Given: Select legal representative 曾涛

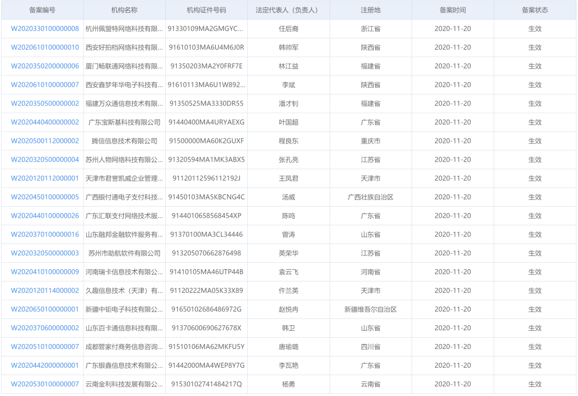Looking at the screenshot, I should point(288,234).
